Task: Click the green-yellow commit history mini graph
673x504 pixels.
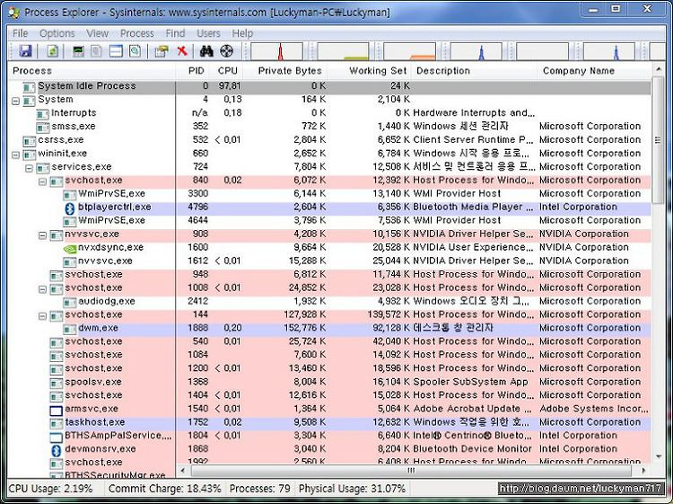Action: tap(343, 51)
